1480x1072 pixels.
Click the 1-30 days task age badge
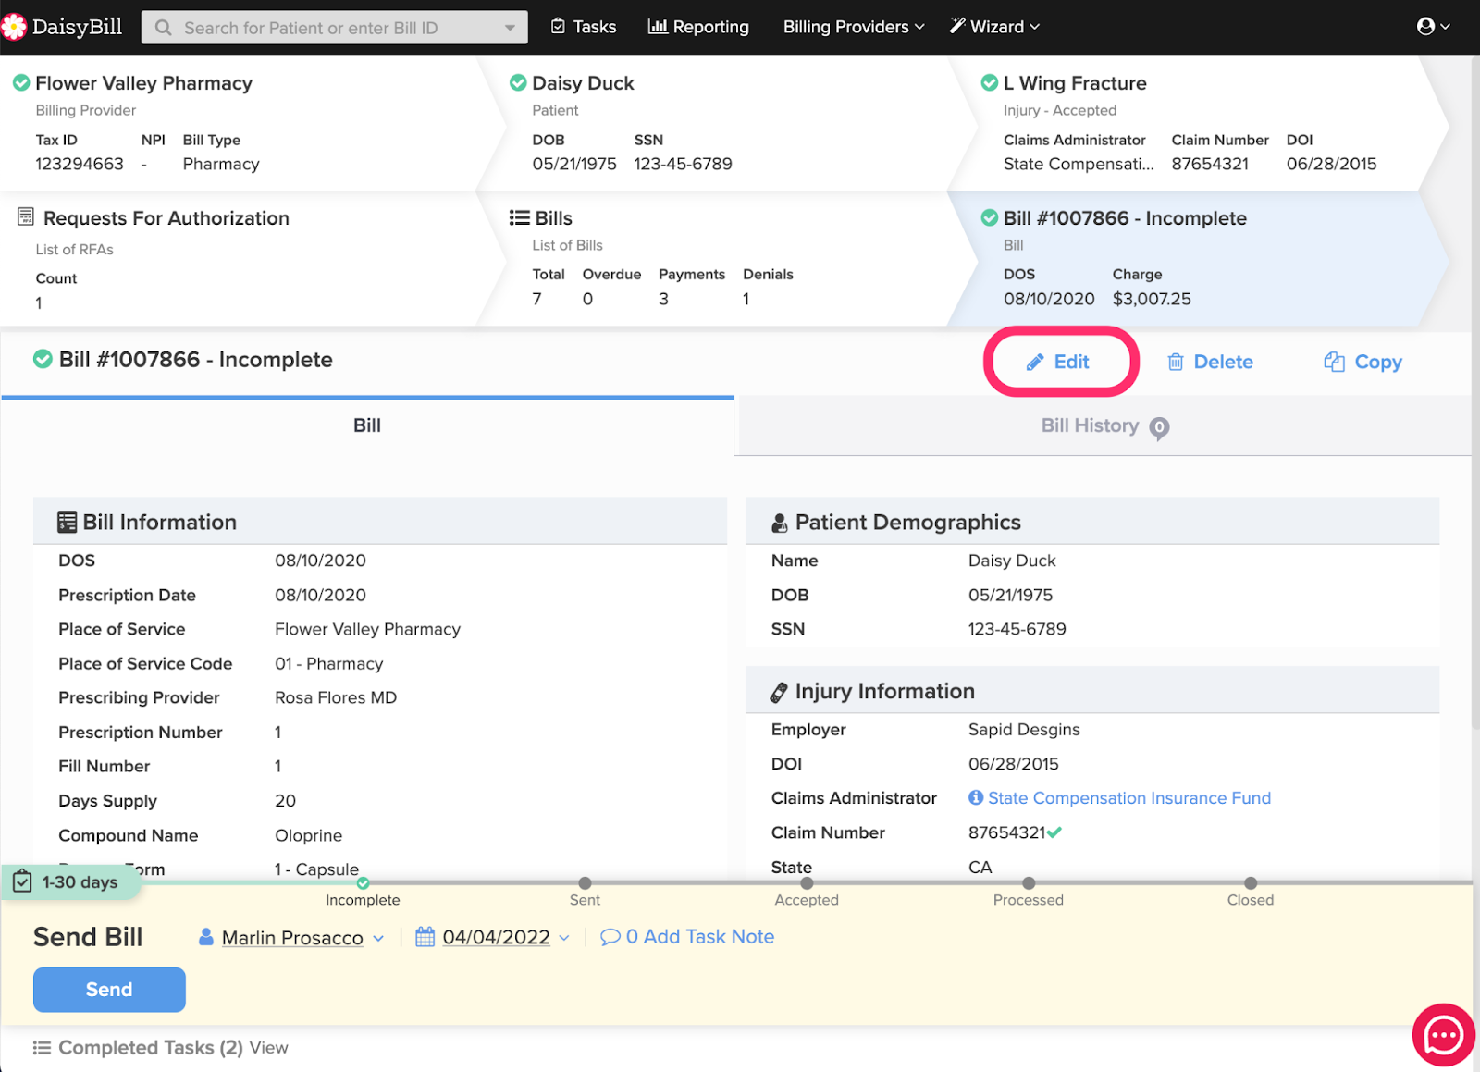69,882
